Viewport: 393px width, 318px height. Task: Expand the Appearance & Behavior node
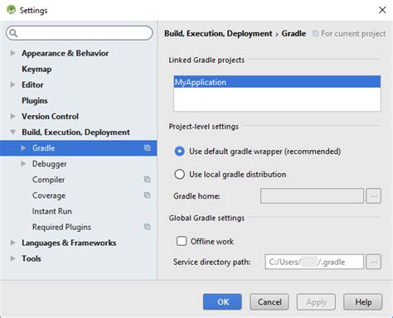click(12, 53)
